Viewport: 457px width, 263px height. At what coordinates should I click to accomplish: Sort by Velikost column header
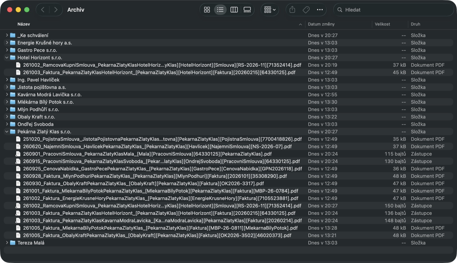(382, 24)
